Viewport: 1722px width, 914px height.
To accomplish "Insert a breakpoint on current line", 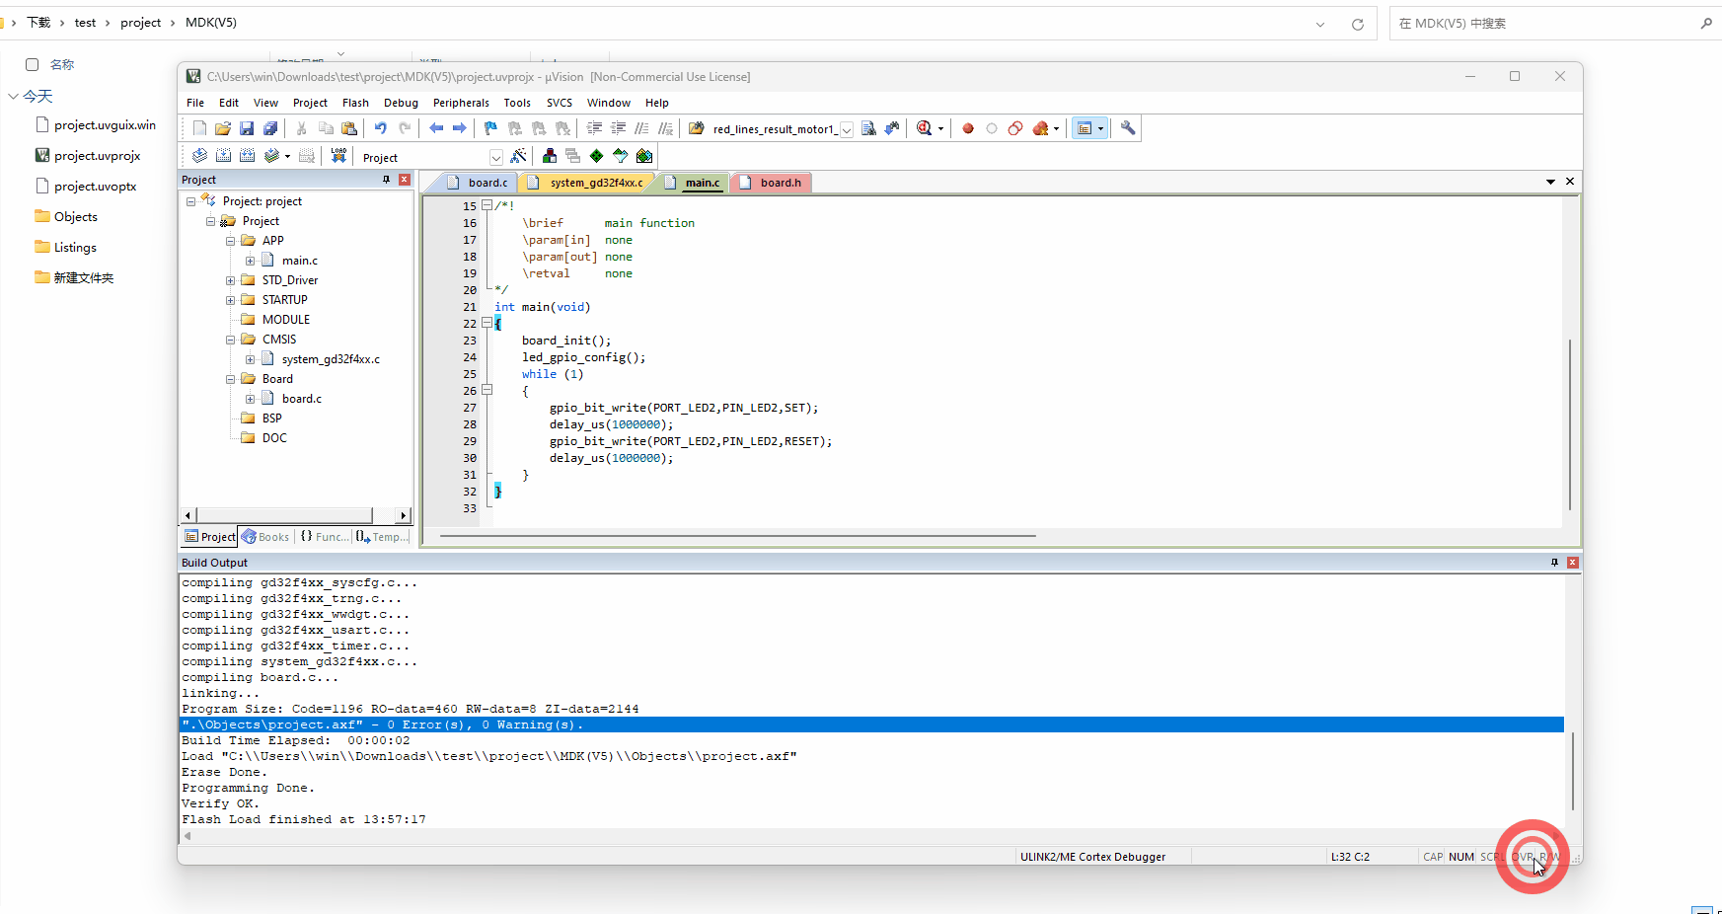I will [967, 128].
